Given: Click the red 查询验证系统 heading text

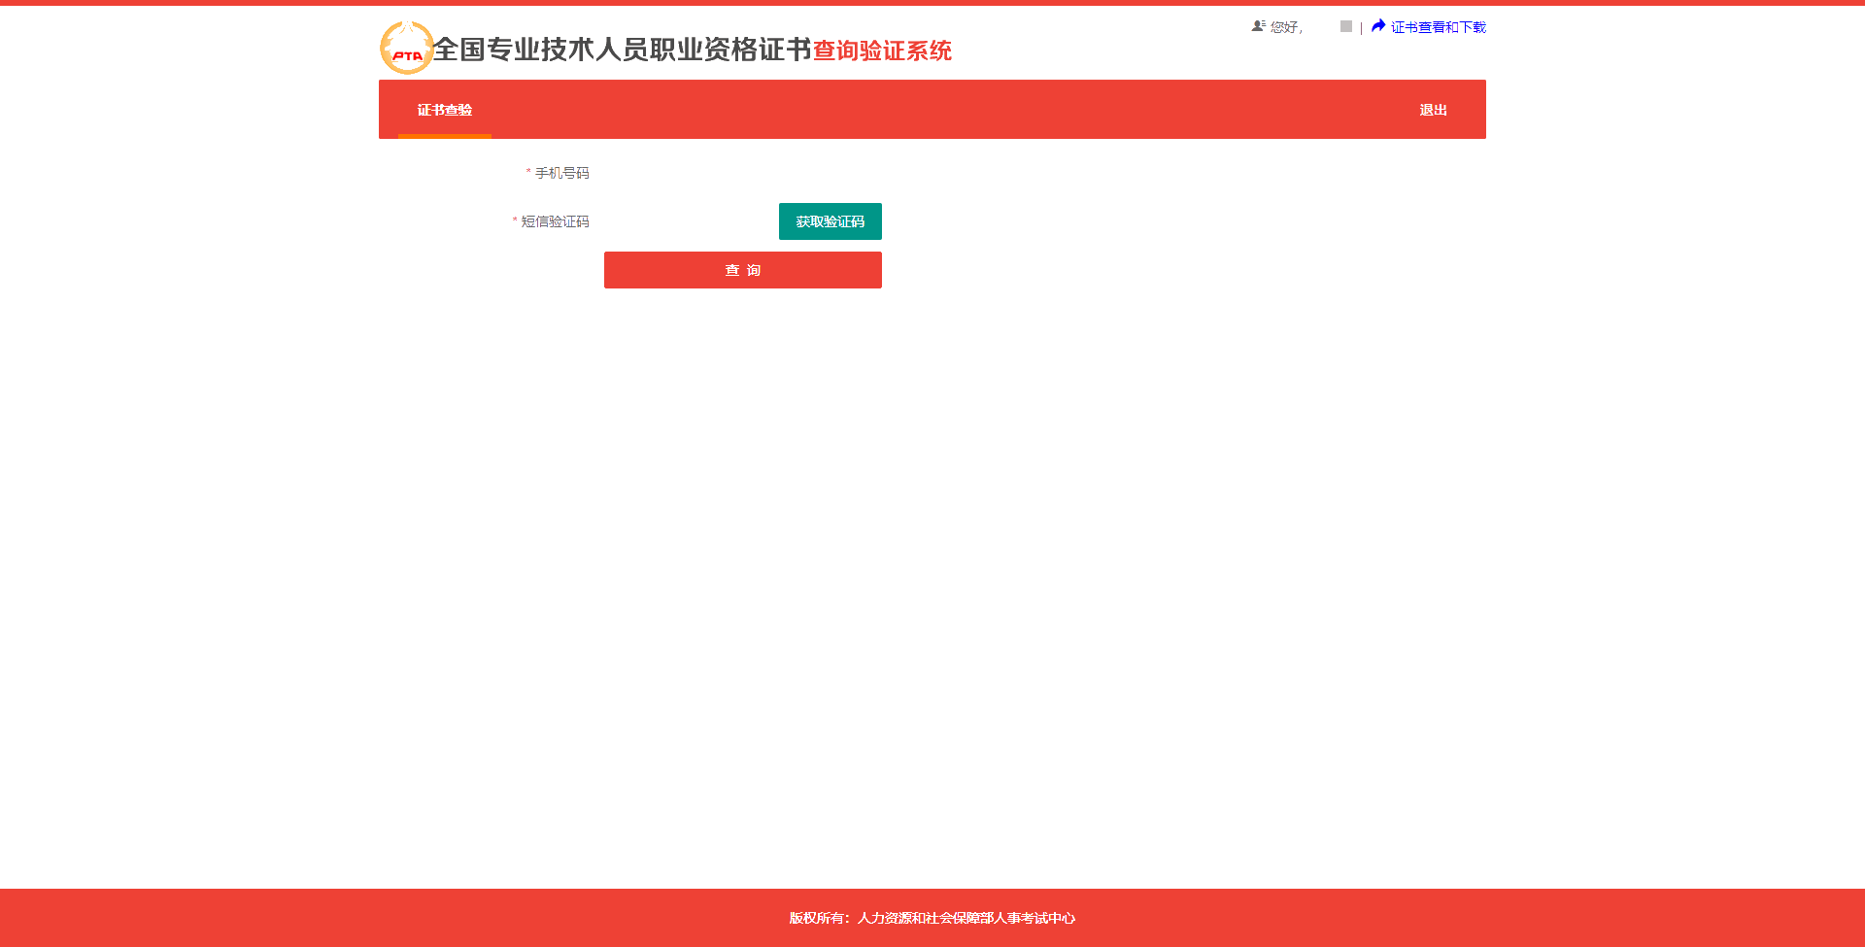Looking at the screenshot, I should pyautogui.click(x=882, y=51).
